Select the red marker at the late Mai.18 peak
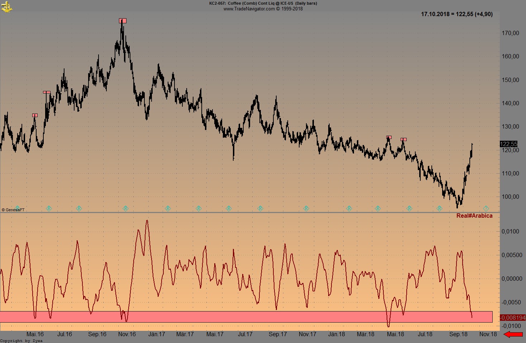Screen dimensions: 526x343 tap(403, 140)
